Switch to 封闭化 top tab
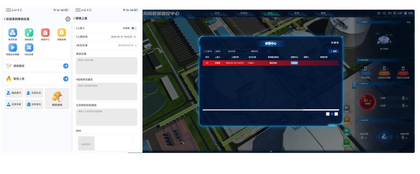The image size is (420, 174). (x=244, y=13)
